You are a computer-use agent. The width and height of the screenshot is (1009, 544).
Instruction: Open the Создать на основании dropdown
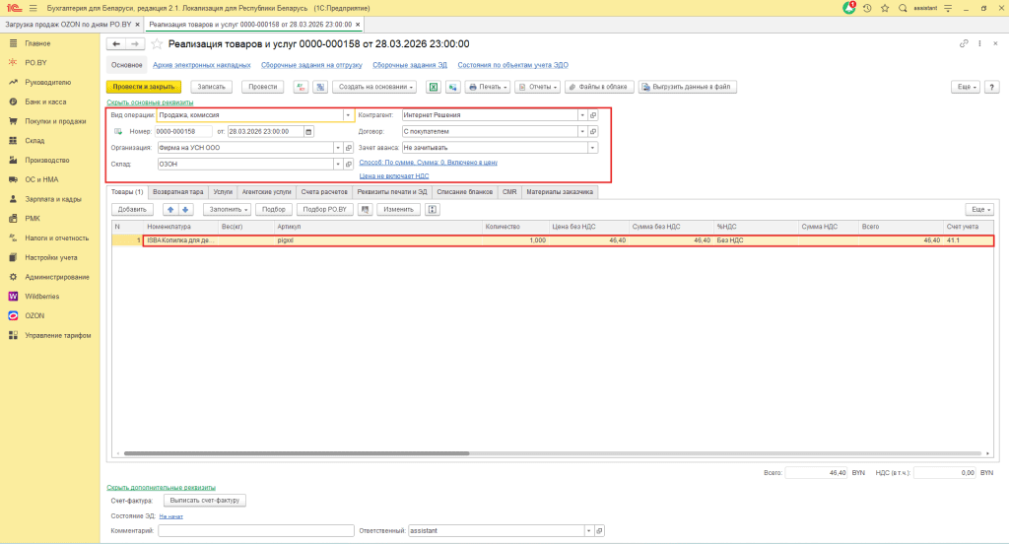pos(375,87)
